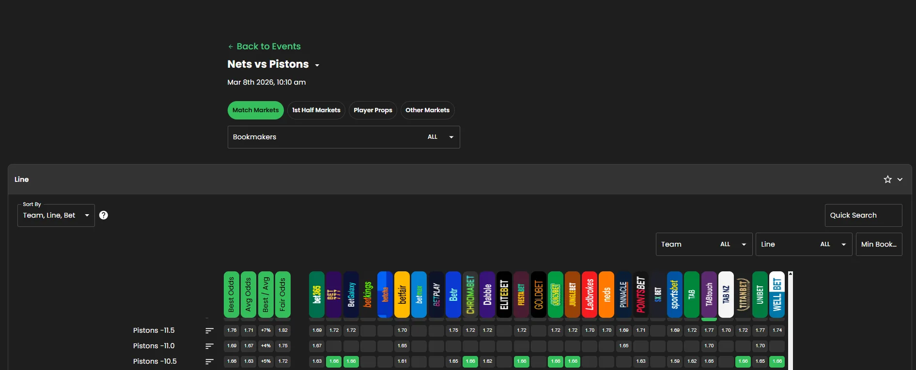Open sort icon for Pistons -10.5 row

(209, 361)
